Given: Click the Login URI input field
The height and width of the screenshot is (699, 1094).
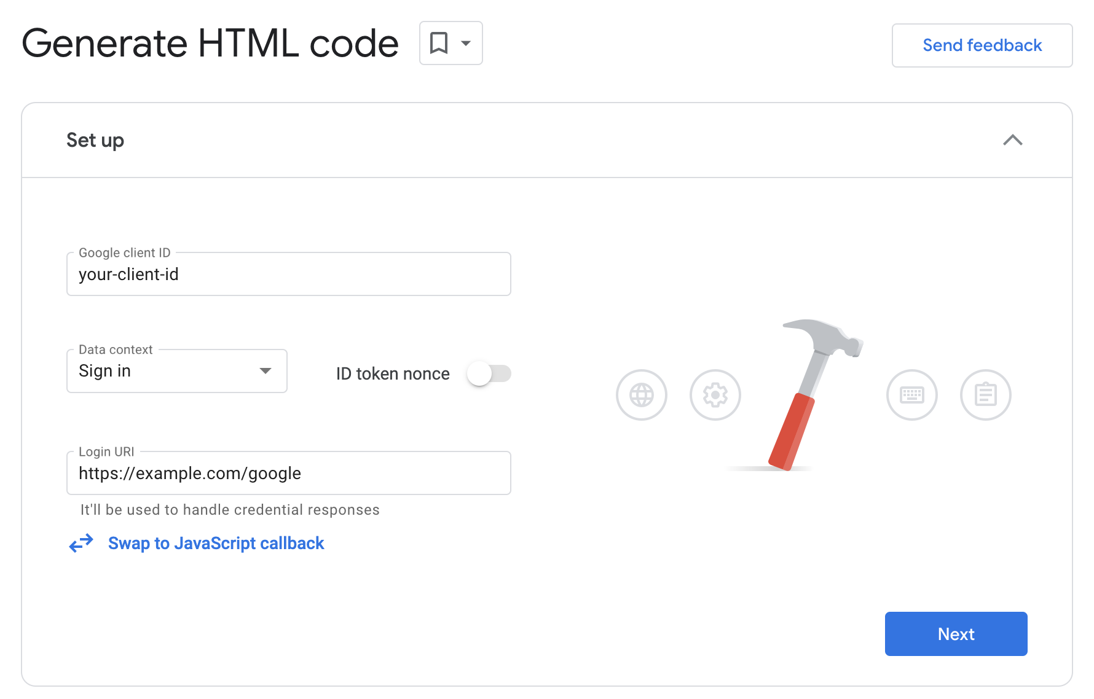Looking at the screenshot, I should [288, 473].
